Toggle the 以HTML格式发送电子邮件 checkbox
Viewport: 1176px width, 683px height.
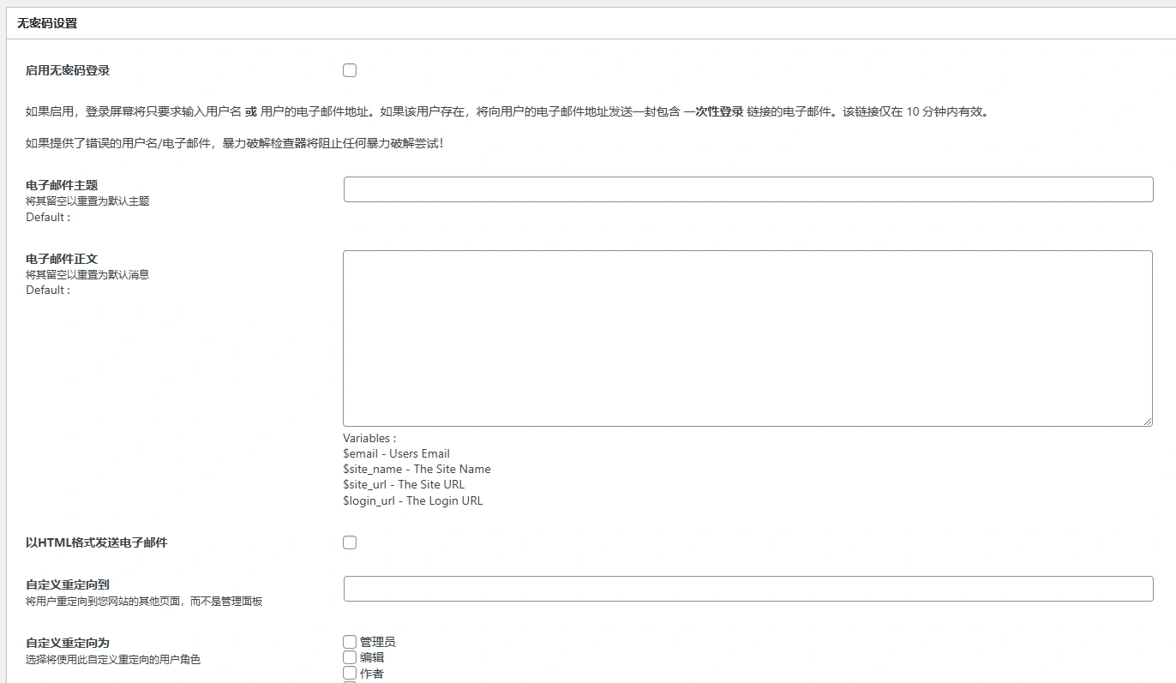tap(349, 542)
